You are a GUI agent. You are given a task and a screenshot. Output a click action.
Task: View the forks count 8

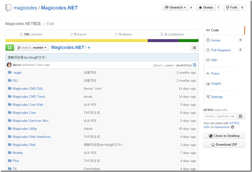coord(242,8)
